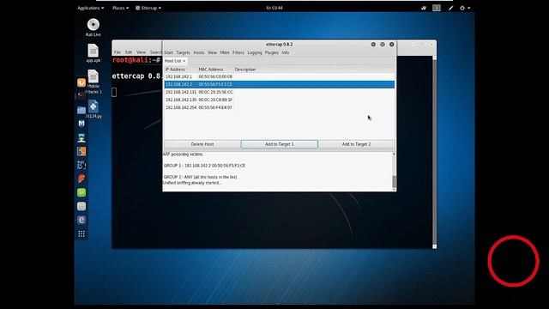Click Add to Target 2 button

tap(357, 144)
